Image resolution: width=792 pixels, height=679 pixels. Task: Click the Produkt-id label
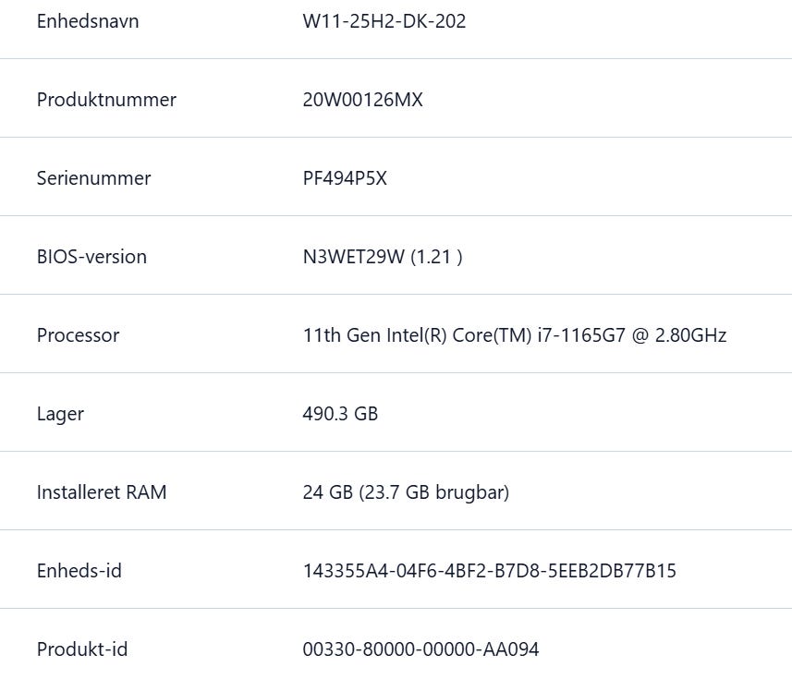[82, 649]
